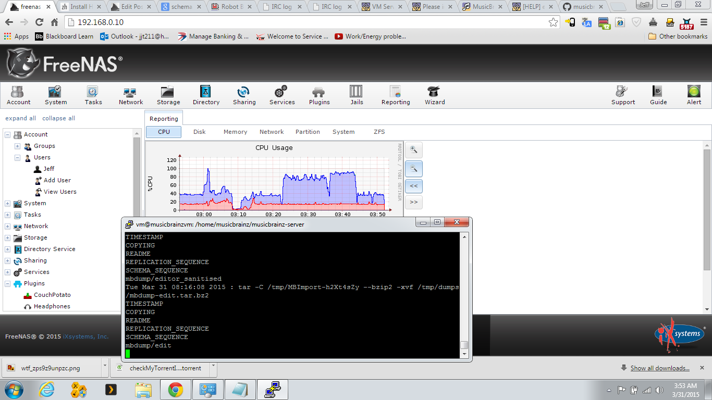Click the Alert status icon

click(694, 92)
